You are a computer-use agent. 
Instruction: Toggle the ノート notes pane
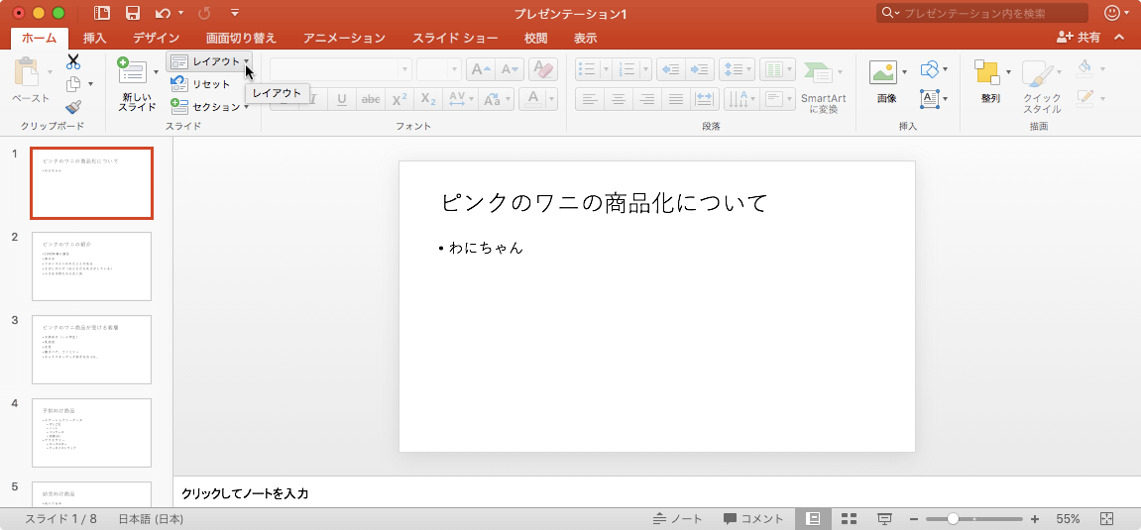[x=678, y=519]
